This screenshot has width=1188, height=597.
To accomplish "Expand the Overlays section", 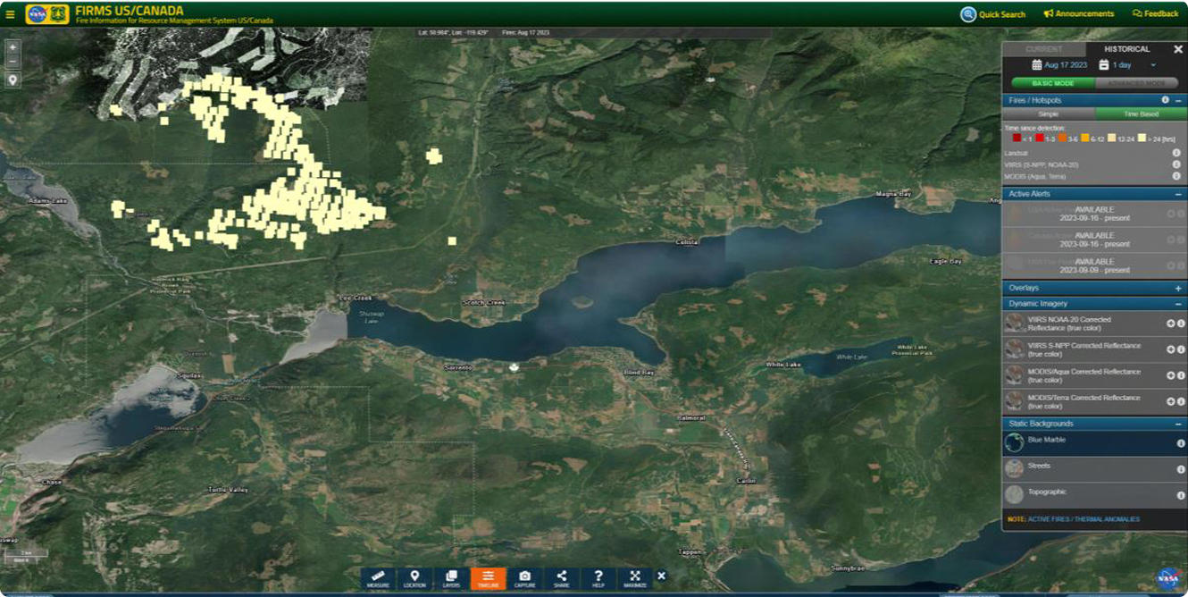I will (1178, 289).
